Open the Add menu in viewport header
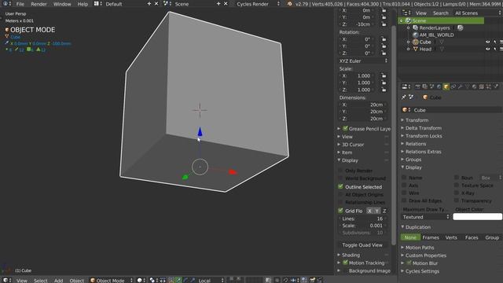The image size is (503, 283). (x=58, y=280)
